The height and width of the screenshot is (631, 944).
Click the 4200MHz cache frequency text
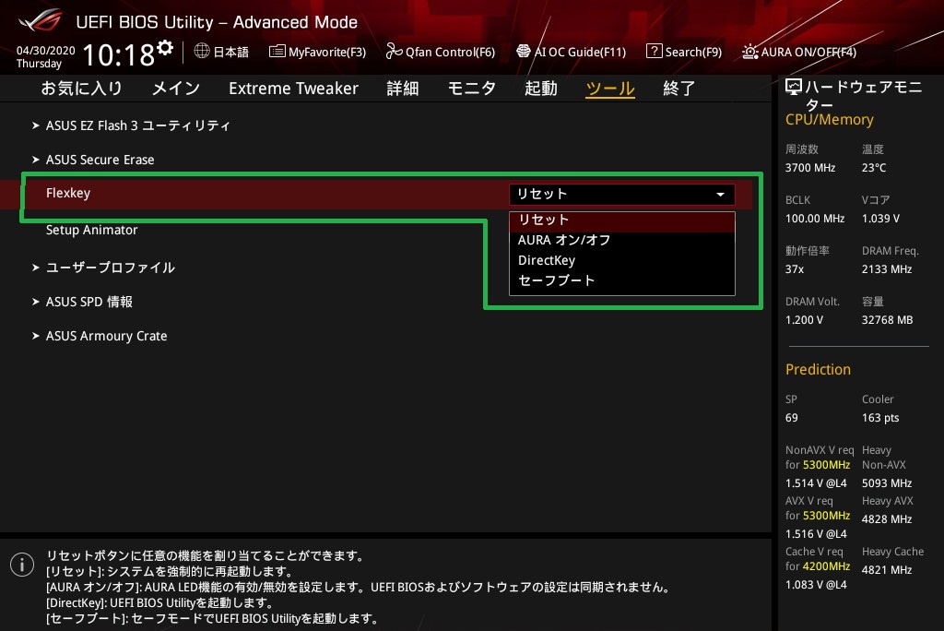826,566
